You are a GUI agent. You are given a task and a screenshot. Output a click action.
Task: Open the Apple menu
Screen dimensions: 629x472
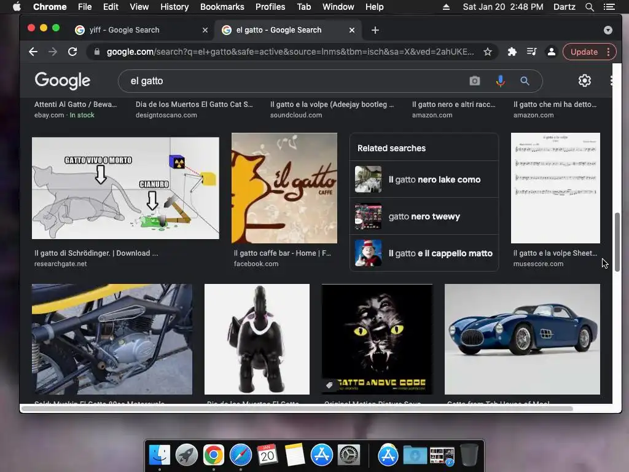pos(17,7)
